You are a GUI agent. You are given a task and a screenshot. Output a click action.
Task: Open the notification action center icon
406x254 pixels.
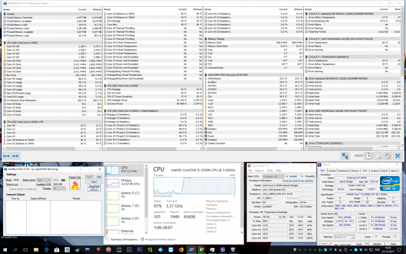[399, 250]
